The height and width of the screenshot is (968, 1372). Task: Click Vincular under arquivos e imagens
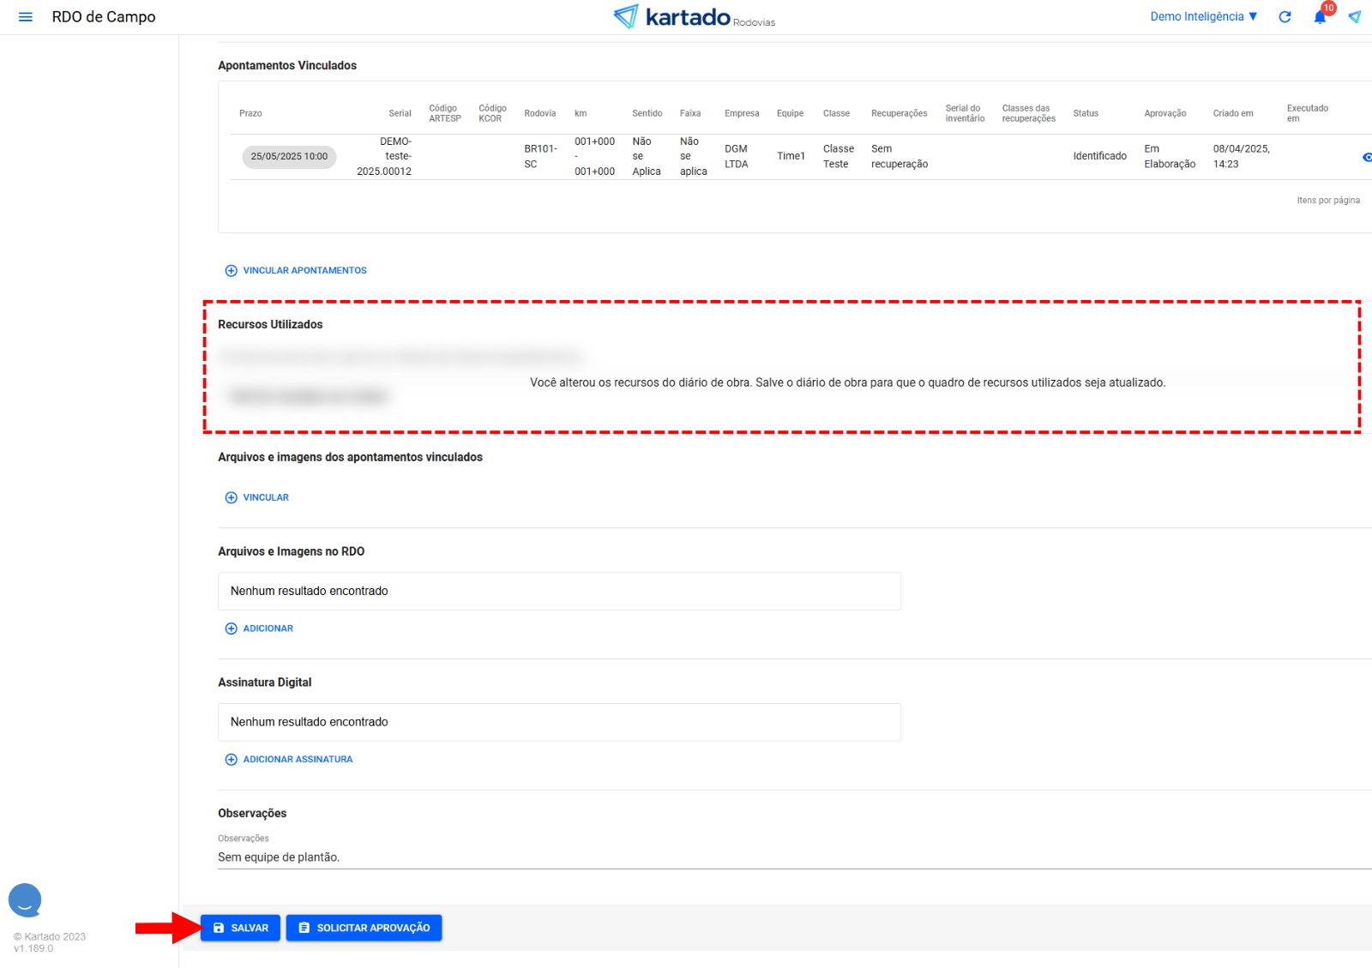tap(257, 498)
